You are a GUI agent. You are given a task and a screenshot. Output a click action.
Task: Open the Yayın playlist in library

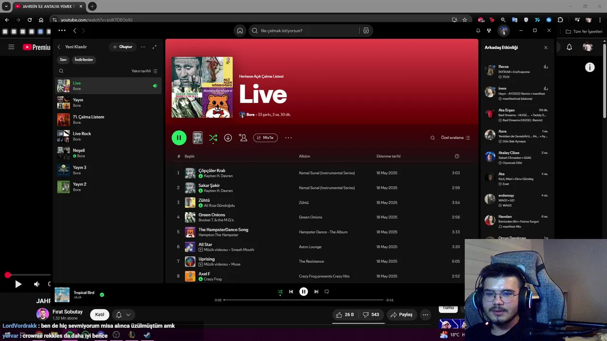tap(108, 103)
